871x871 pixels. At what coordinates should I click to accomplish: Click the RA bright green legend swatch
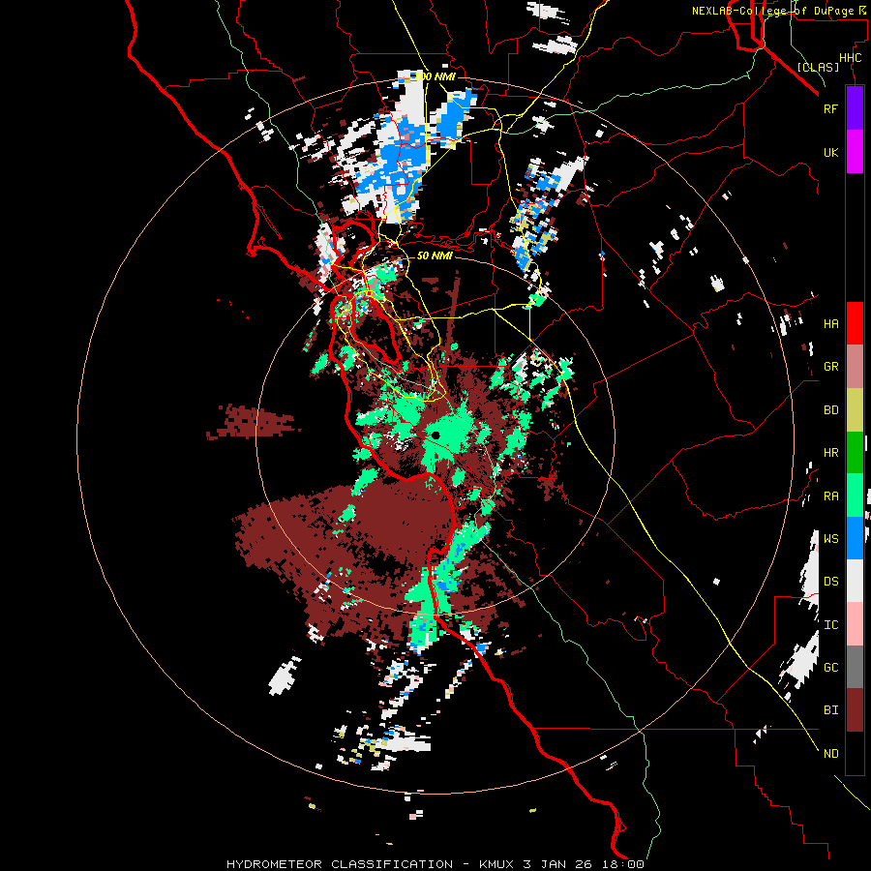[855, 496]
